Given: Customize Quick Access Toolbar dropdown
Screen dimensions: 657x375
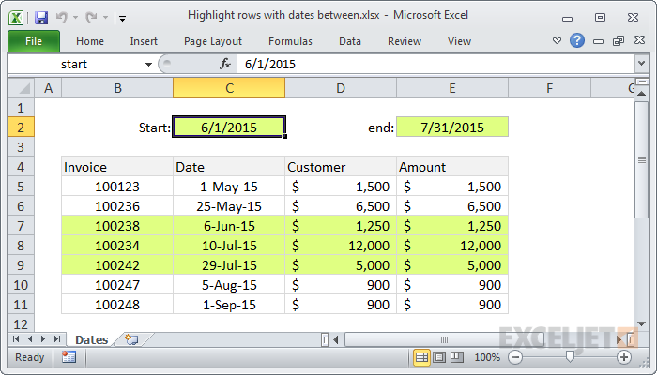Looking at the screenshot, I should [x=122, y=18].
